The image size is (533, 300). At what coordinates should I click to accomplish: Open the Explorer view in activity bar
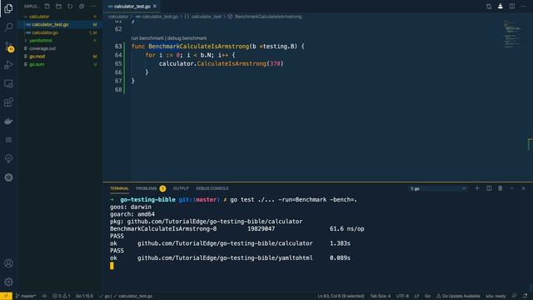click(x=8, y=8)
